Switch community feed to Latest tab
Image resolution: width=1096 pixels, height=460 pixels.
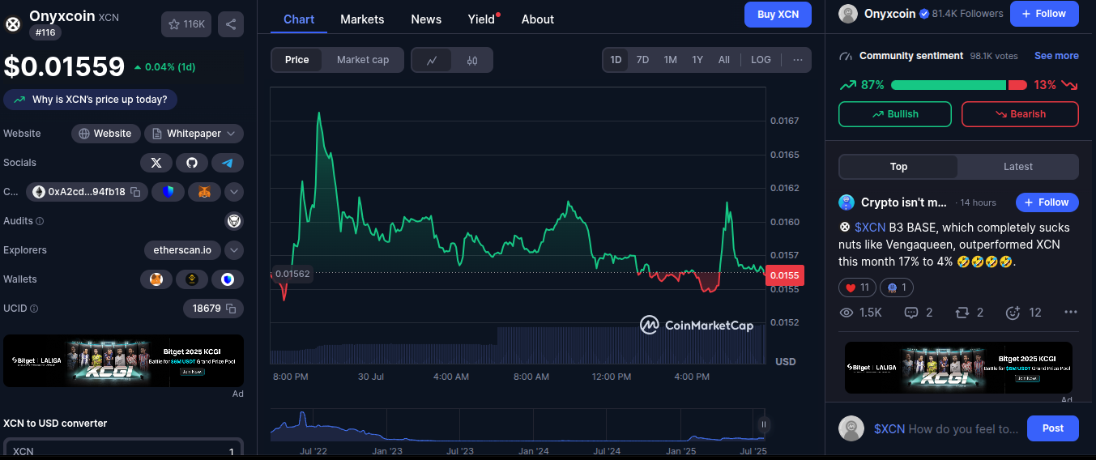pyautogui.click(x=1018, y=167)
